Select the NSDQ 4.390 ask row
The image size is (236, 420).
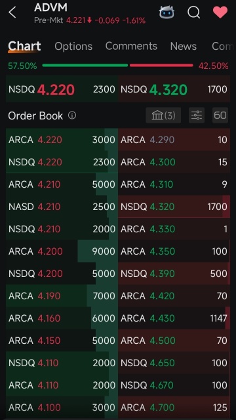click(174, 274)
